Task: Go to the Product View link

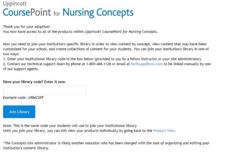Action: tap(164, 131)
